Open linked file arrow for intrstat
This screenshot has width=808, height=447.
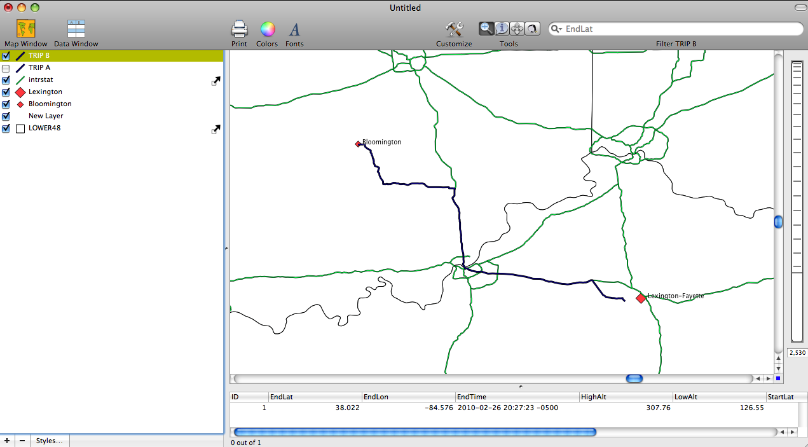tap(216, 81)
